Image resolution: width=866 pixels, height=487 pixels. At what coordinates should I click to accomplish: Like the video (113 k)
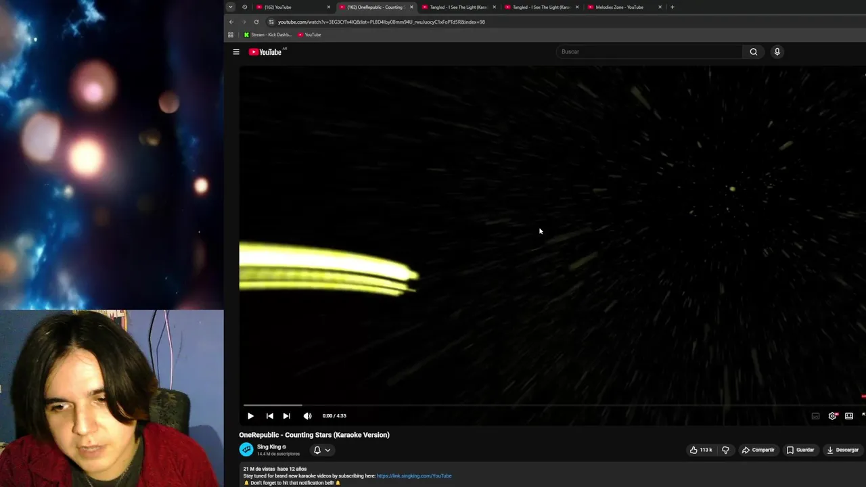701,450
